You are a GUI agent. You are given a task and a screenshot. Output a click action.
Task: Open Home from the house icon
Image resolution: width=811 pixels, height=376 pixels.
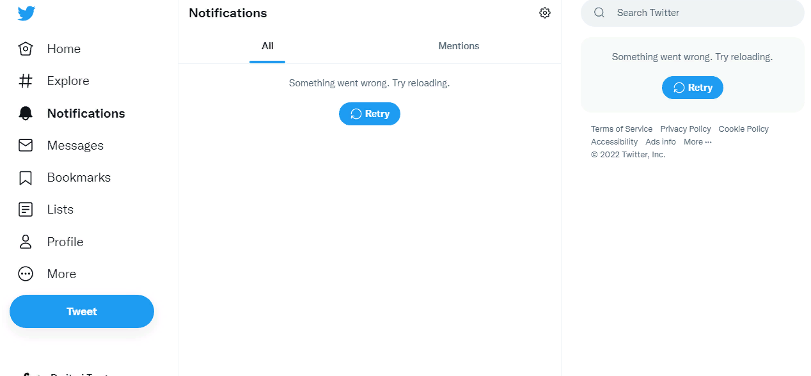coord(26,49)
